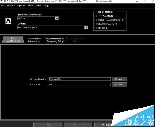The height and width of the screenshot is (127, 155).
Task: Select the MFX - ANSYS/CFX Setup tab
Action: (x=76, y=40)
